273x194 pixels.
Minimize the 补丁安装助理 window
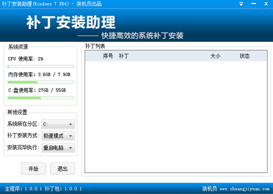click(253, 4)
